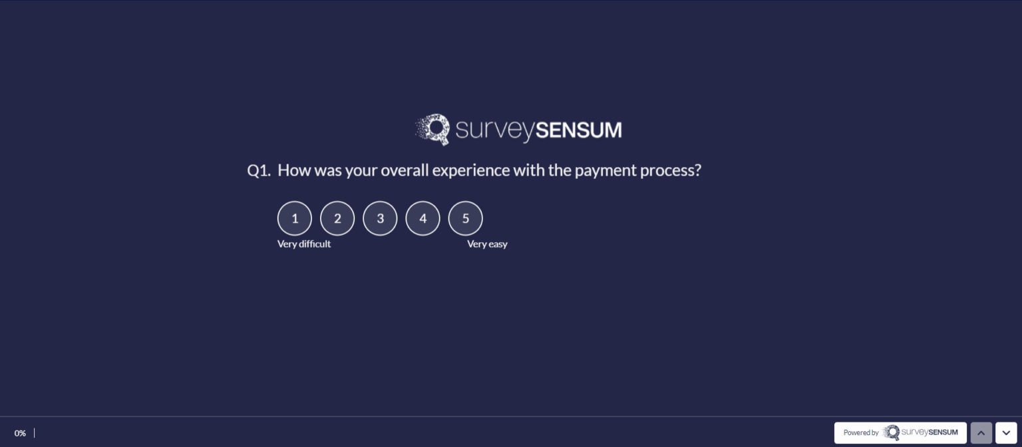
Task: Click the progress bar at screen bottom
Action: pos(34,433)
